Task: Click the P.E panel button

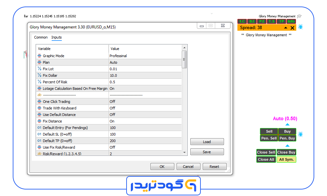Action: [262, 21]
